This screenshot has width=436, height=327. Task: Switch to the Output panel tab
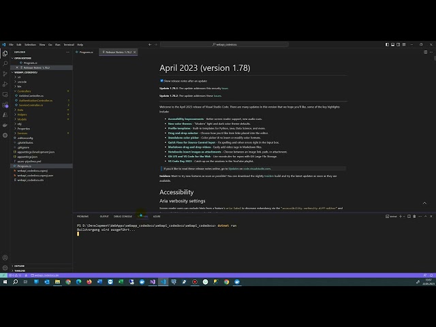point(104,217)
